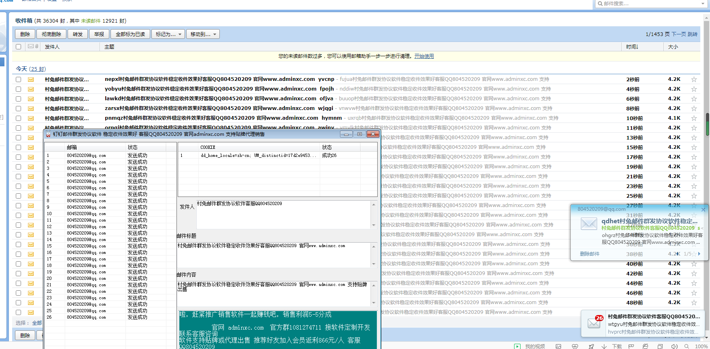The image size is (710, 349).
Task: Toggle select-all checkbox in inbox header
Action: tap(18, 47)
